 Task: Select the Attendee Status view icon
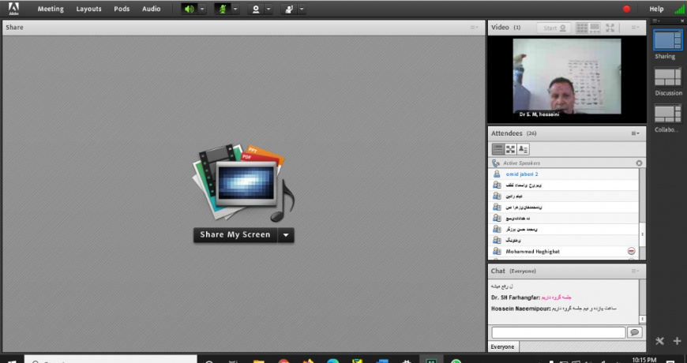(523, 149)
